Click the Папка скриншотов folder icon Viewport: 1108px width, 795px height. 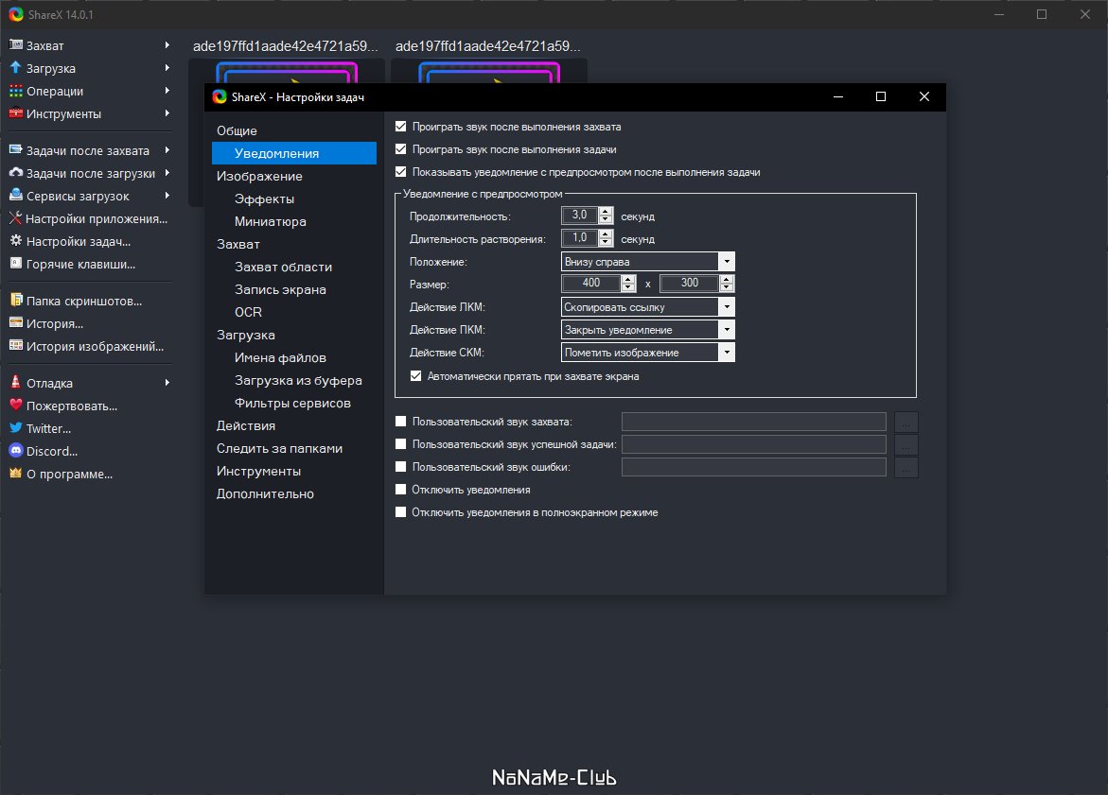(x=16, y=301)
